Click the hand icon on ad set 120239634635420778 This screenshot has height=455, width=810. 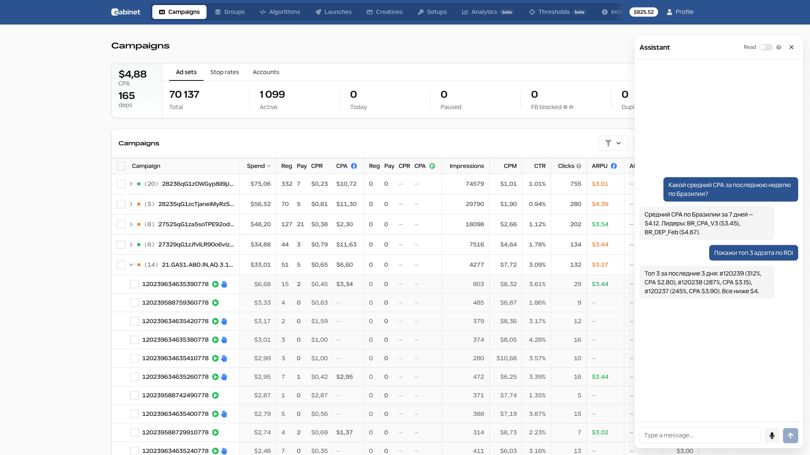(x=224, y=321)
